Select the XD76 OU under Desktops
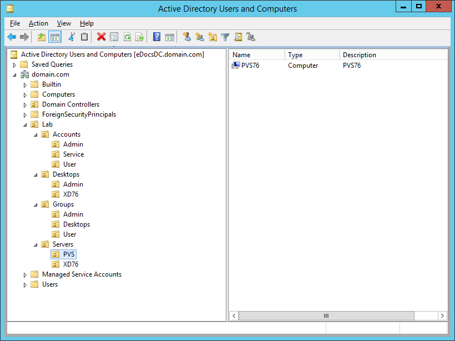The image size is (455, 341). click(70, 194)
